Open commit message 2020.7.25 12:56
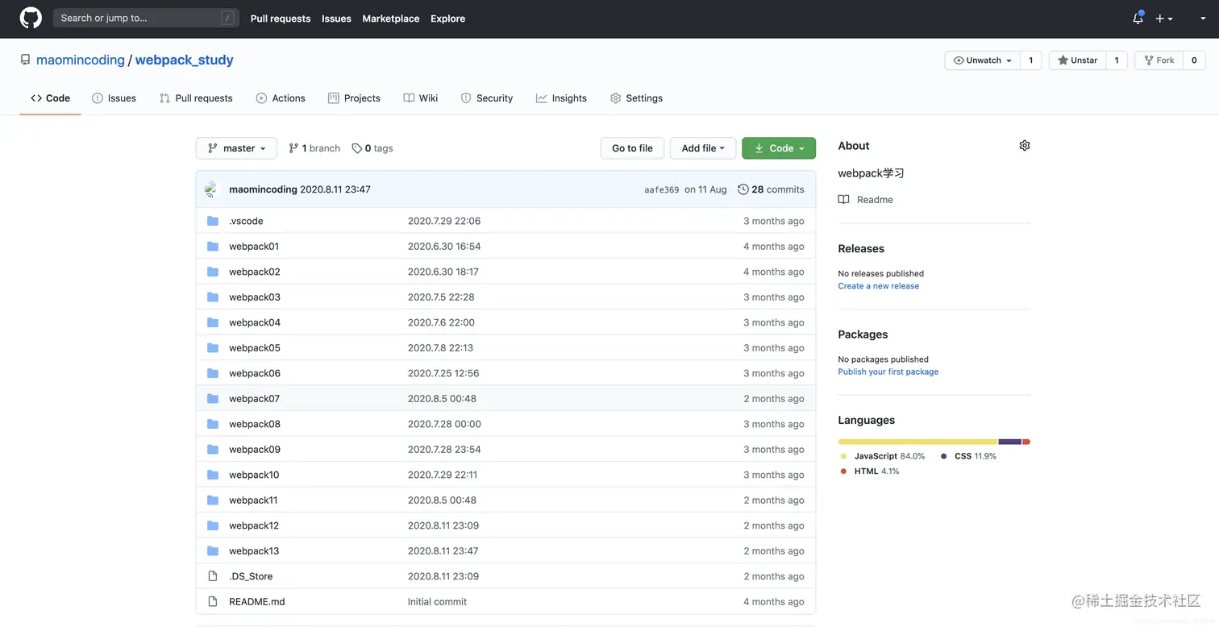 pos(443,373)
